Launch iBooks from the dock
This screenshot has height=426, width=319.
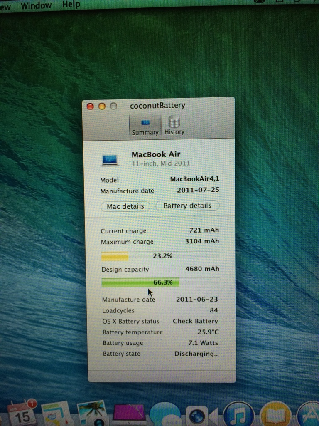[275, 414]
